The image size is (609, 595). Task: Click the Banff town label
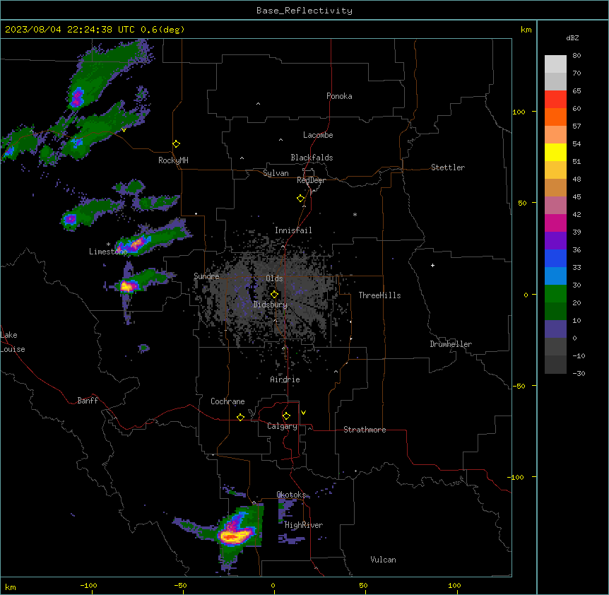point(88,401)
